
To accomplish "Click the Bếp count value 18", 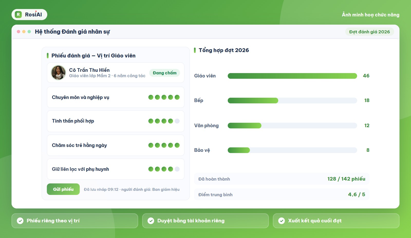I will coord(367,101).
